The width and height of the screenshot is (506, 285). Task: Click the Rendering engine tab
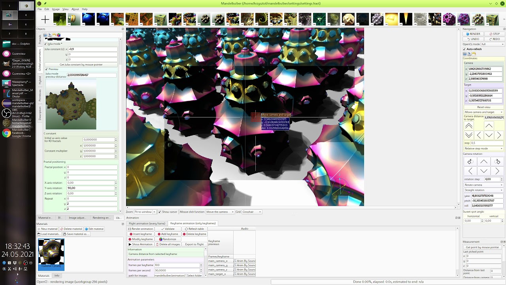coord(102,218)
